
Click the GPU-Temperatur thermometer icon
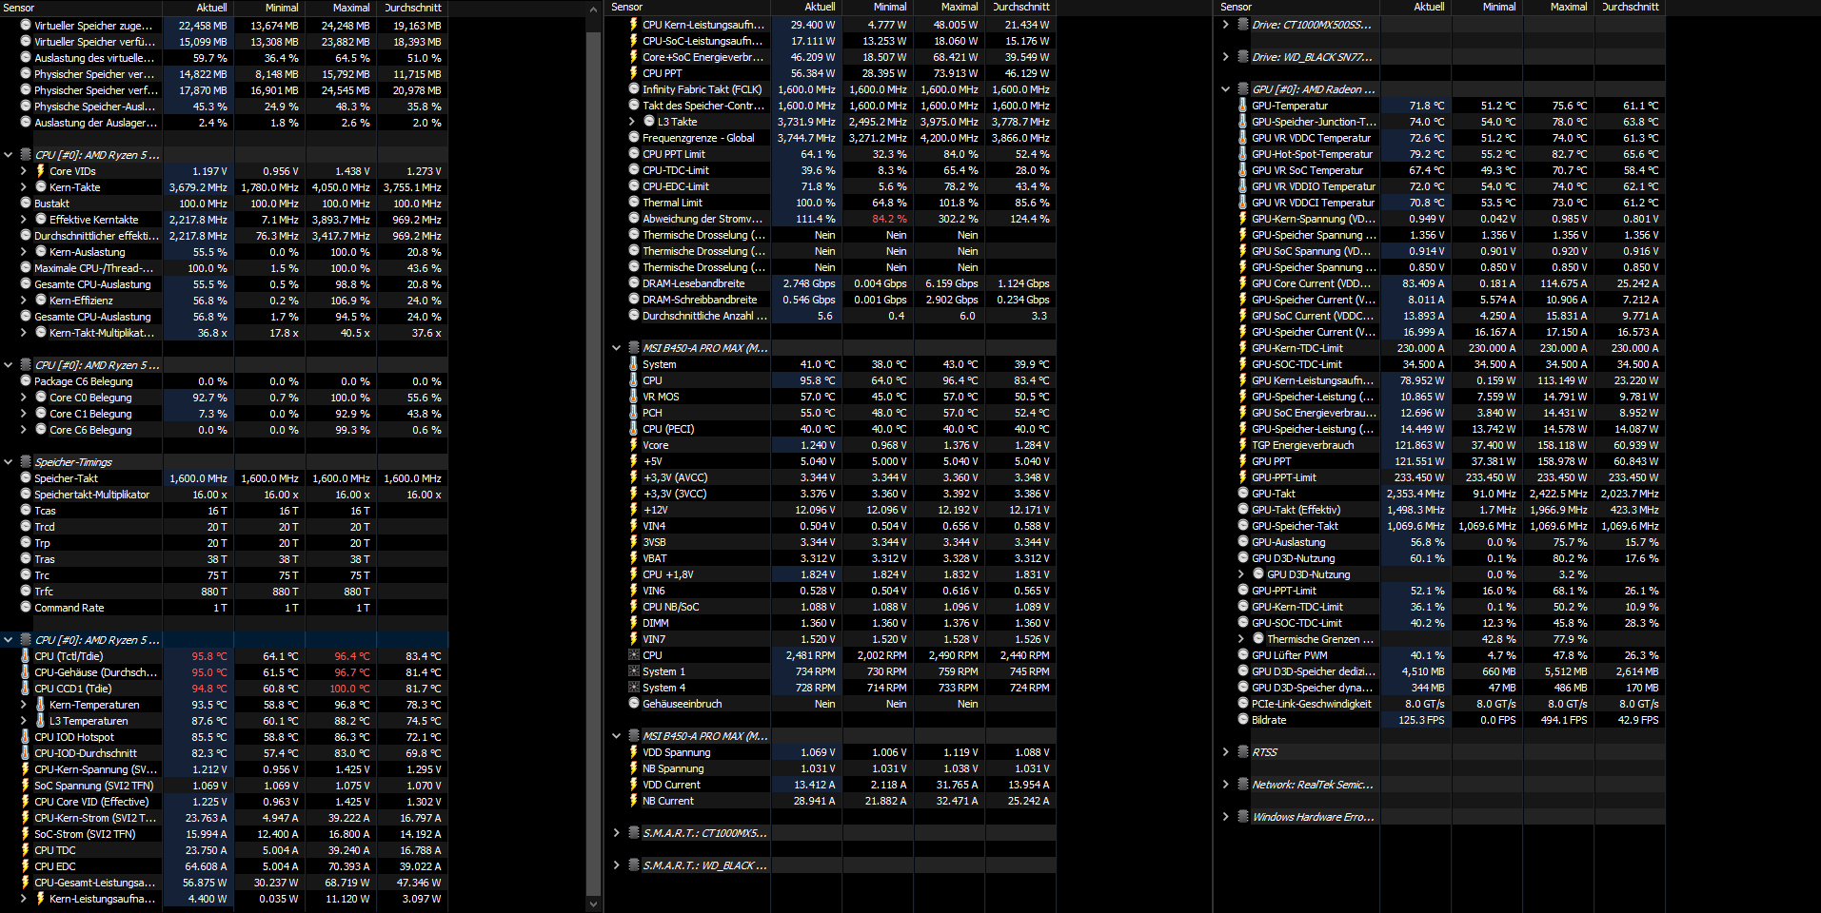[1243, 106]
